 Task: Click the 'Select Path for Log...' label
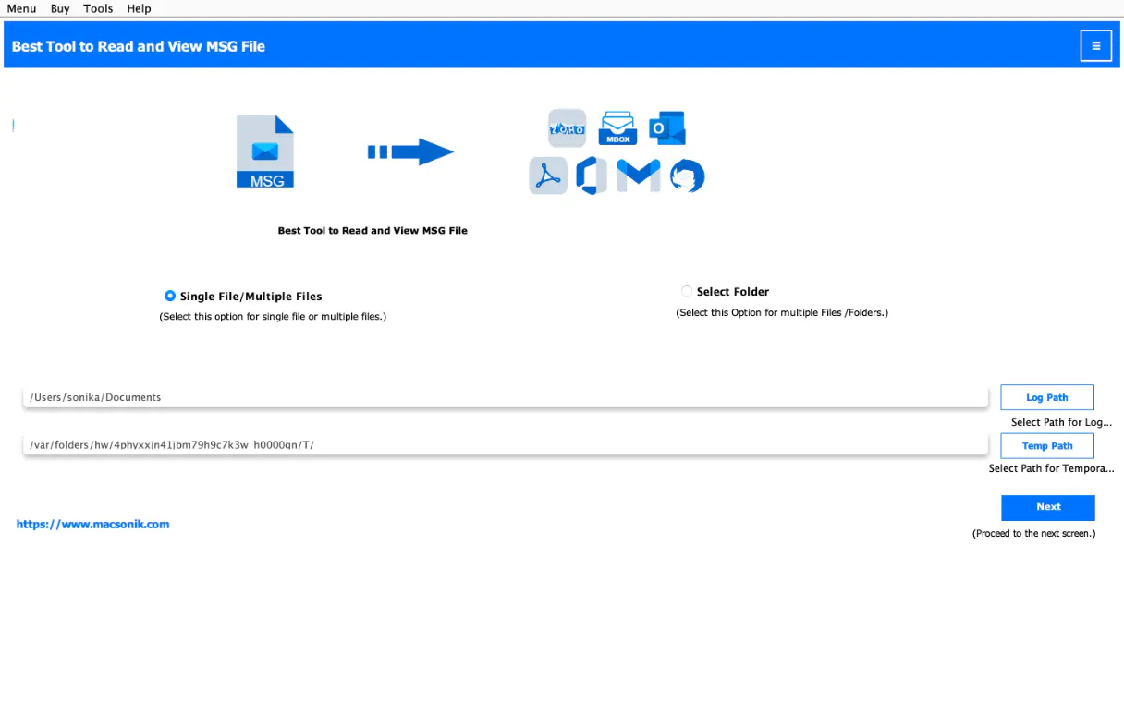pos(1061,422)
